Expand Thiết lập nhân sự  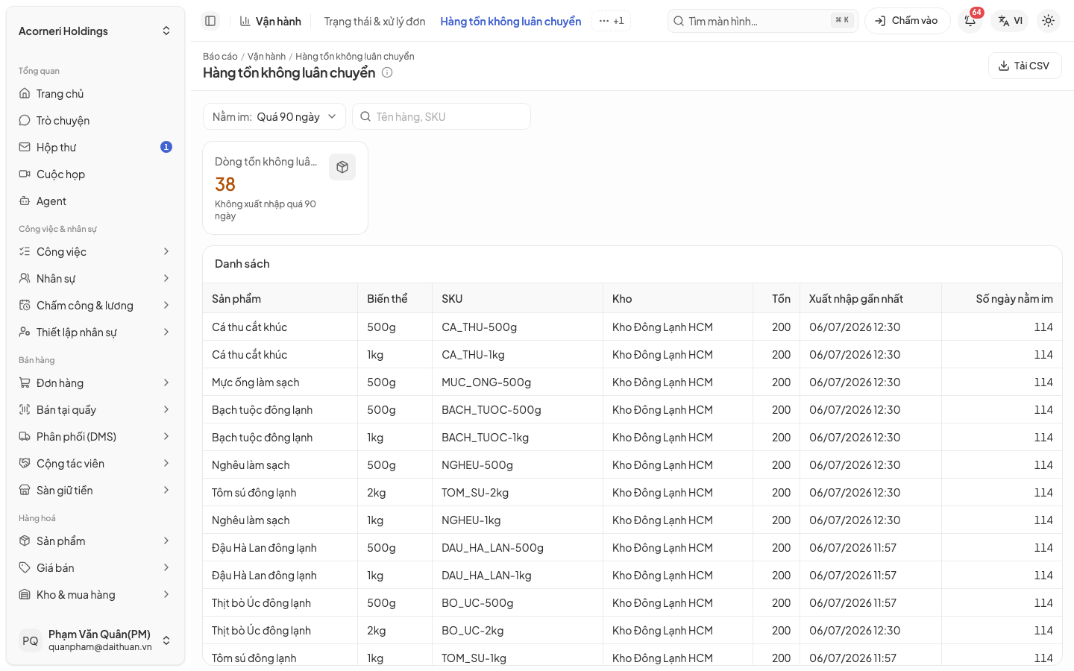tap(95, 333)
